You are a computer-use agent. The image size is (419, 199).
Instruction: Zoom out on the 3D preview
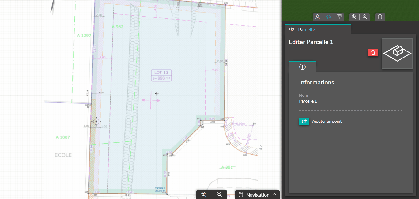365,17
